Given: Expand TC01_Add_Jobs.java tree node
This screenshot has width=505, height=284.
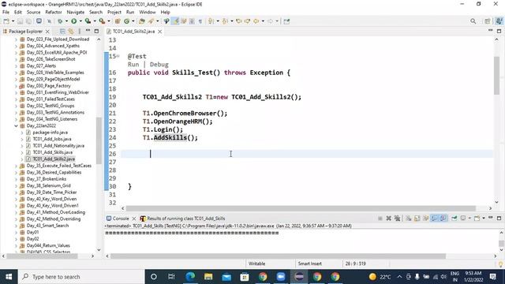Looking at the screenshot, I should click(22, 139).
